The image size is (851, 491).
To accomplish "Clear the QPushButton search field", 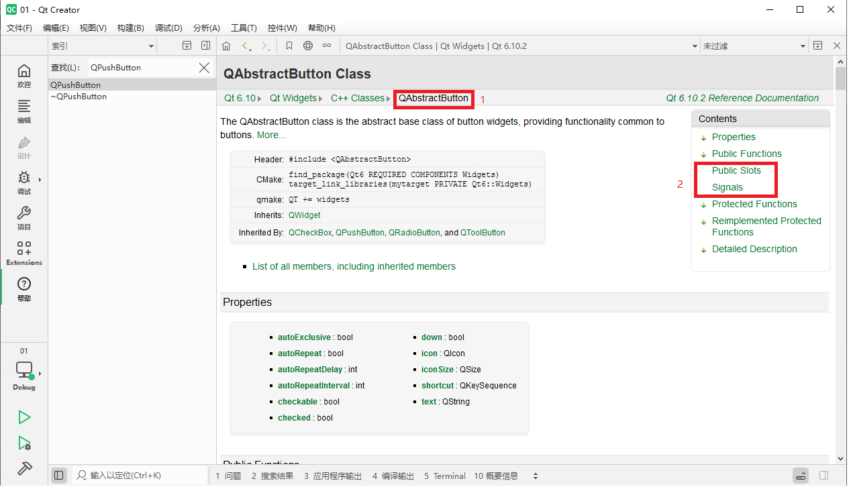I will tap(204, 67).
